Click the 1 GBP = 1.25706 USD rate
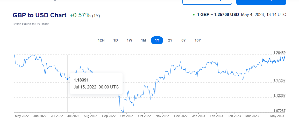 coord(218,14)
